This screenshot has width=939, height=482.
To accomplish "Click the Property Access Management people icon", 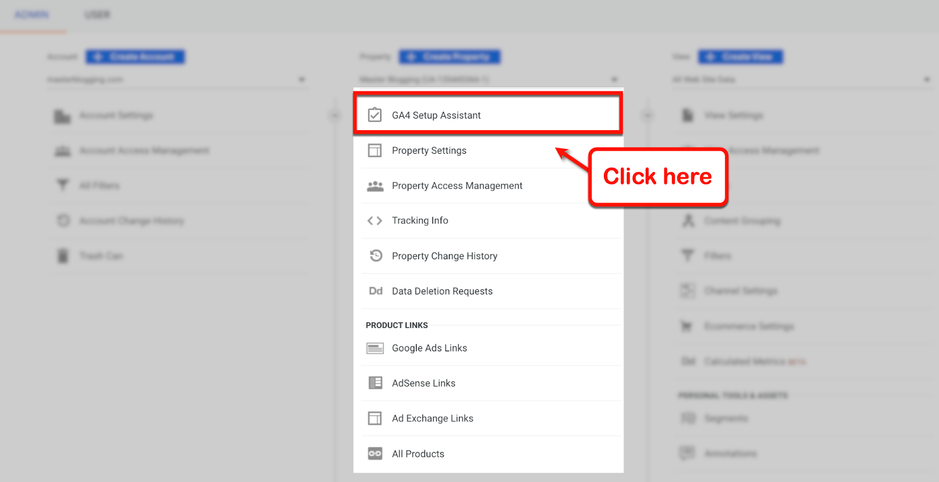I will (375, 186).
